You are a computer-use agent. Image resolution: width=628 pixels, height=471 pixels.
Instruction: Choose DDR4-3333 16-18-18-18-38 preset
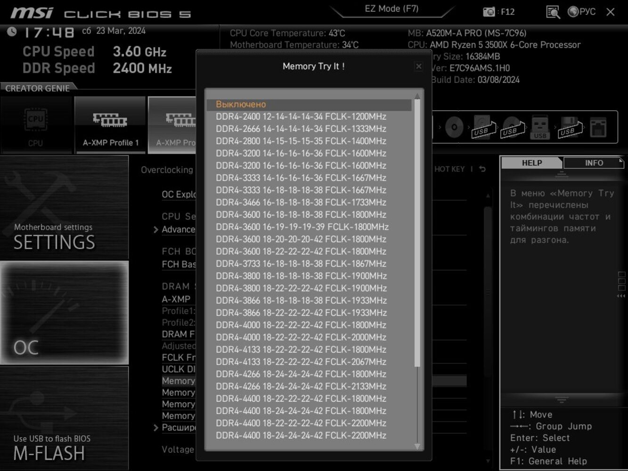309,190
